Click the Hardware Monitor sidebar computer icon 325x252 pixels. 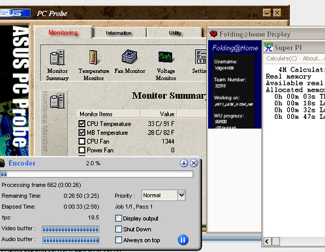pos(57,101)
